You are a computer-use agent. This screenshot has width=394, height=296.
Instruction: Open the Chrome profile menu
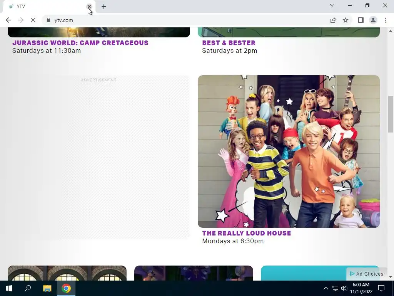pos(373,20)
